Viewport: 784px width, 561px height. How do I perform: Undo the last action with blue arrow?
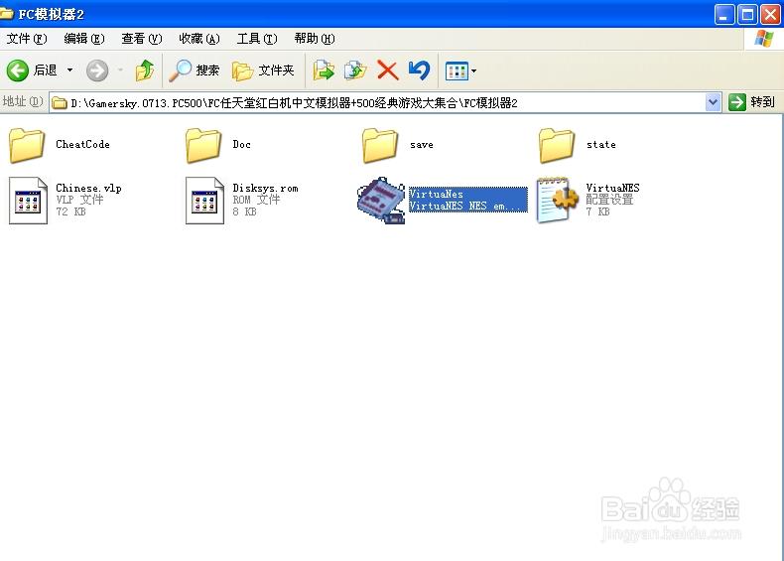(419, 70)
